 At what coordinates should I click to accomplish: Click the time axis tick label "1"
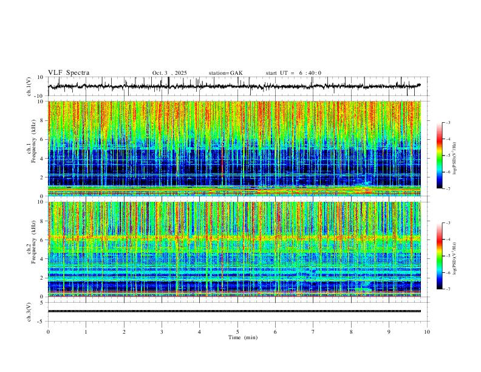tap(86, 332)
